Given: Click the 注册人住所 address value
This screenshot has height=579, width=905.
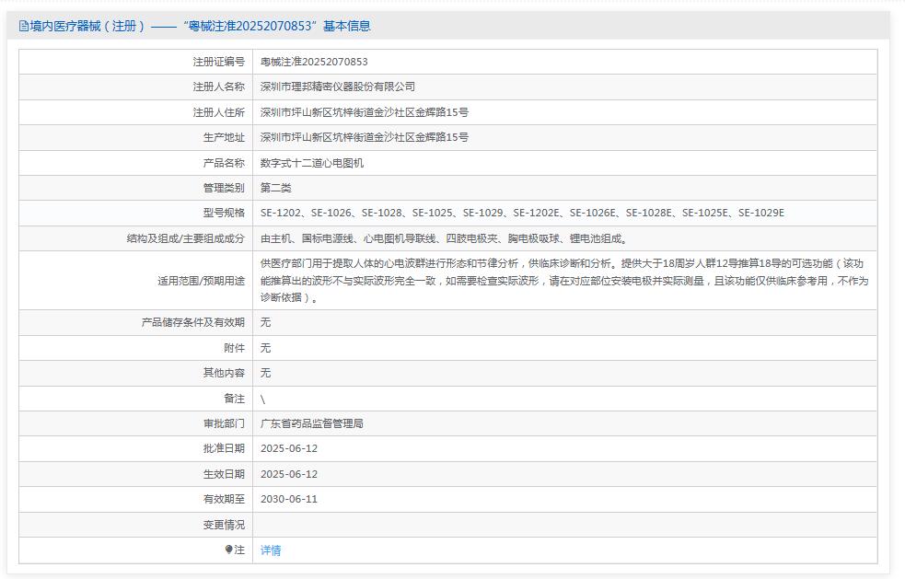Looking at the screenshot, I should (x=365, y=112).
